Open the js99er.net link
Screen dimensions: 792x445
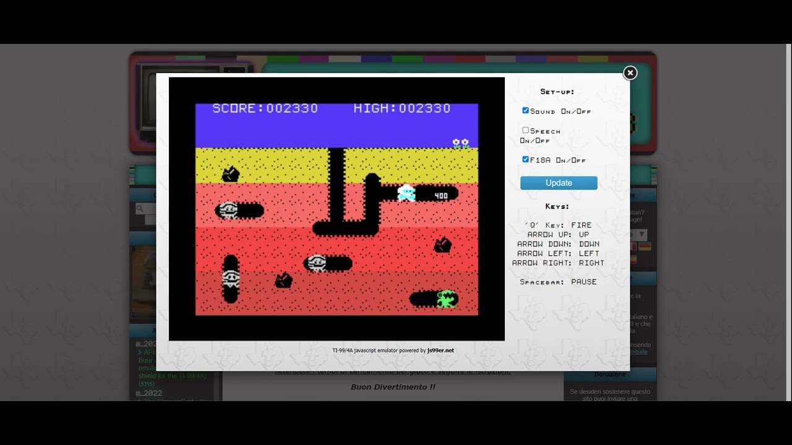(x=441, y=350)
